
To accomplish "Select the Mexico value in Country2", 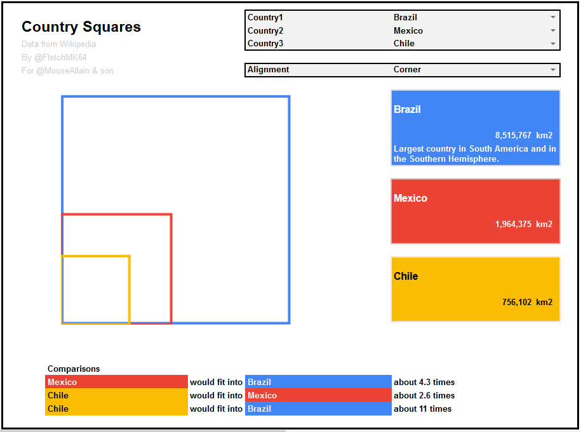I will pyautogui.click(x=408, y=30).
